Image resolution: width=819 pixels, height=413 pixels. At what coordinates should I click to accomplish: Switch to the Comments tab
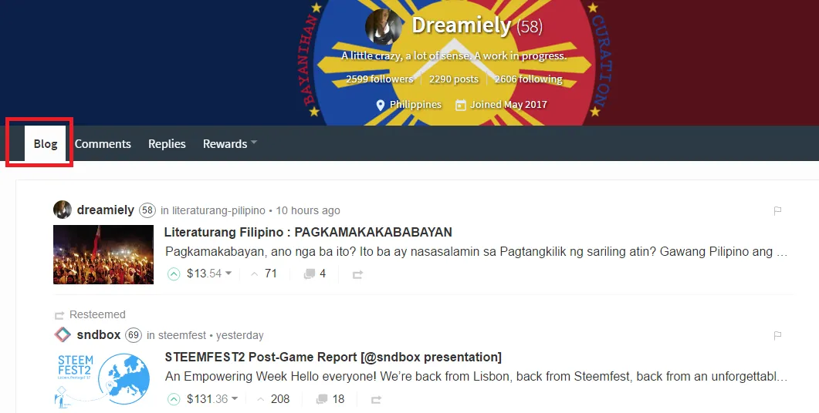pos(103,143)
